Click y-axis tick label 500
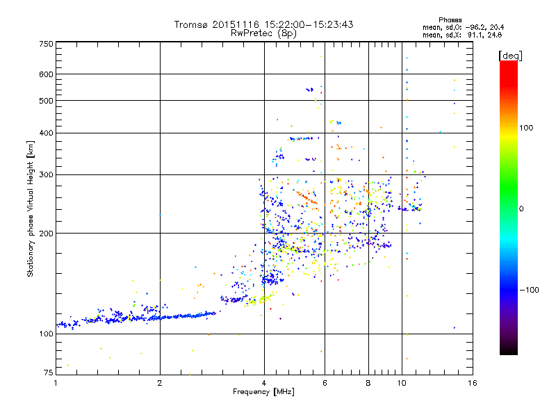The height and width of the screenshot is (417, 556). pyautogui.click(x=46, y=101)
